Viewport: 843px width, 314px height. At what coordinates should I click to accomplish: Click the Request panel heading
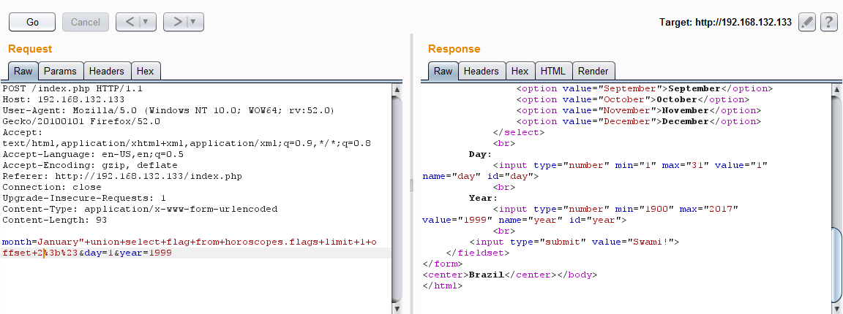30,49
